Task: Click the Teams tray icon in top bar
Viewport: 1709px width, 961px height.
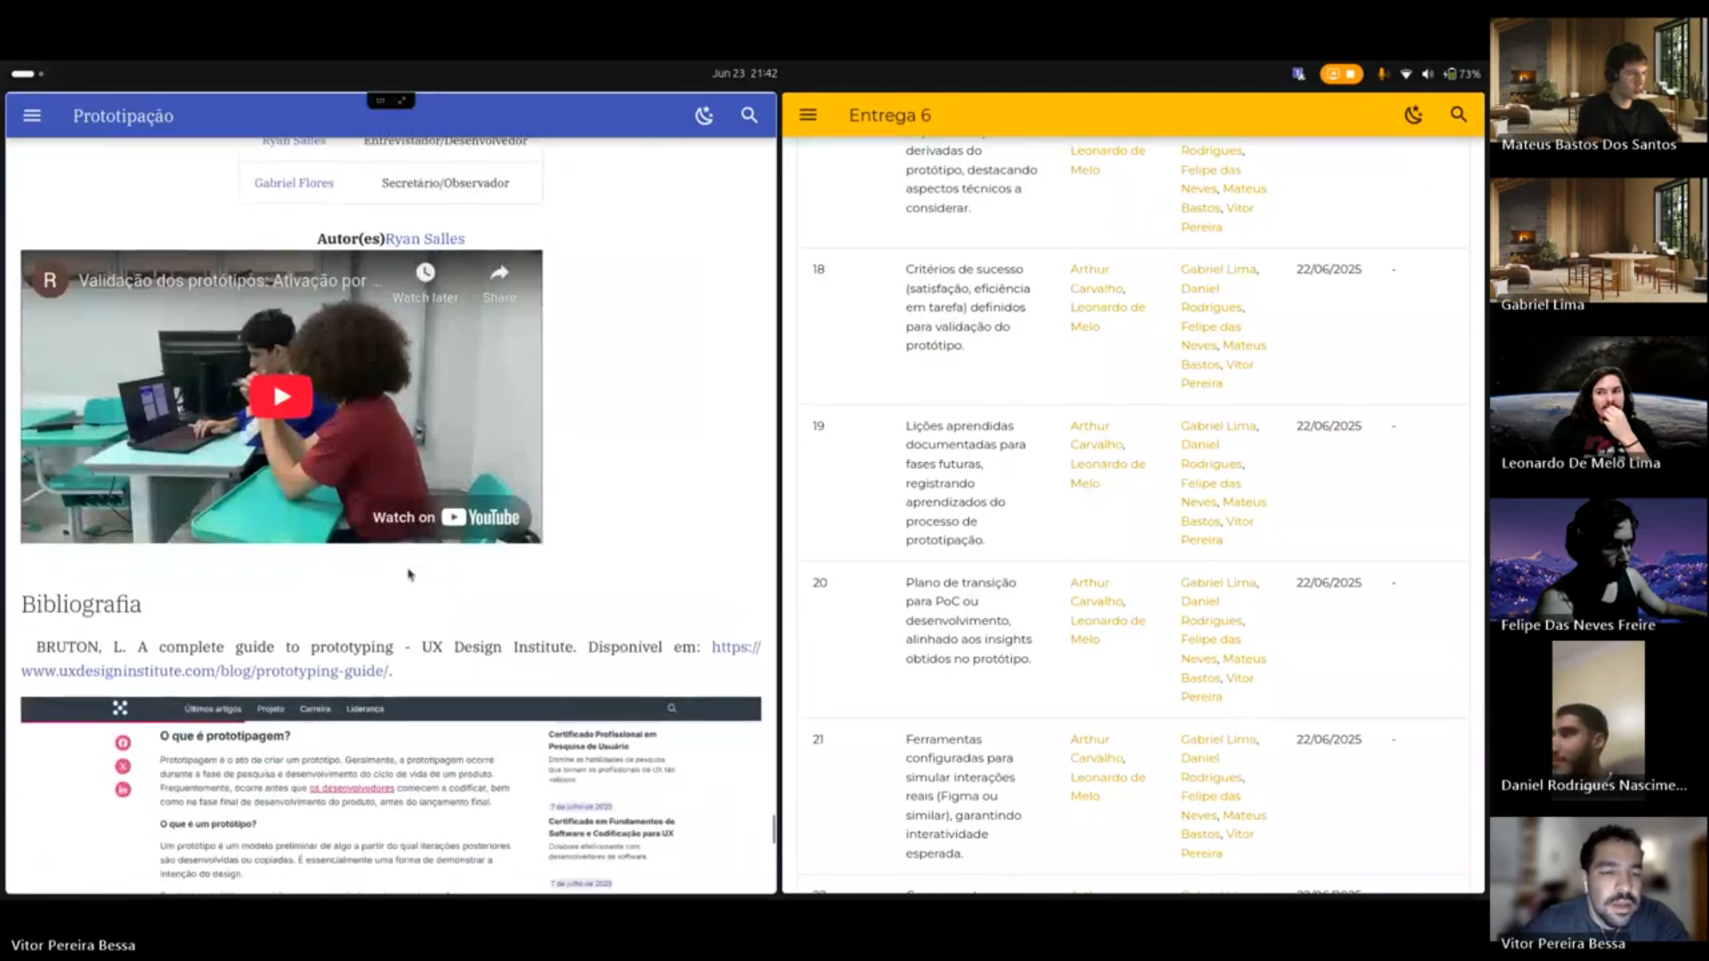Action: pyautogui.click(x=1299, y=74)
